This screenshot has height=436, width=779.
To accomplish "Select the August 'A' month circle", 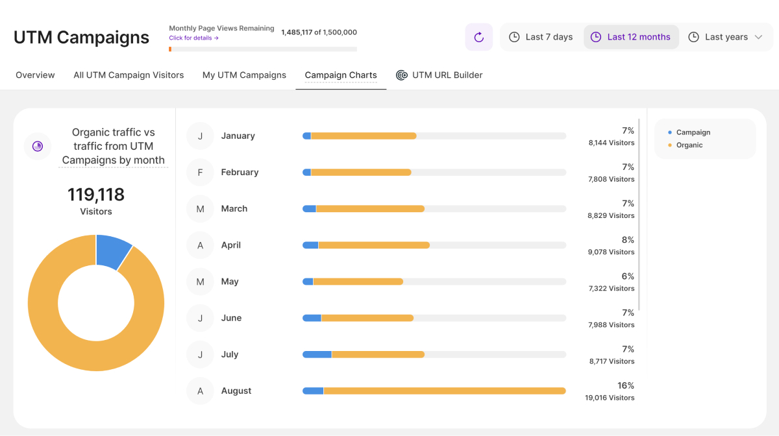I will click(200, 391).
